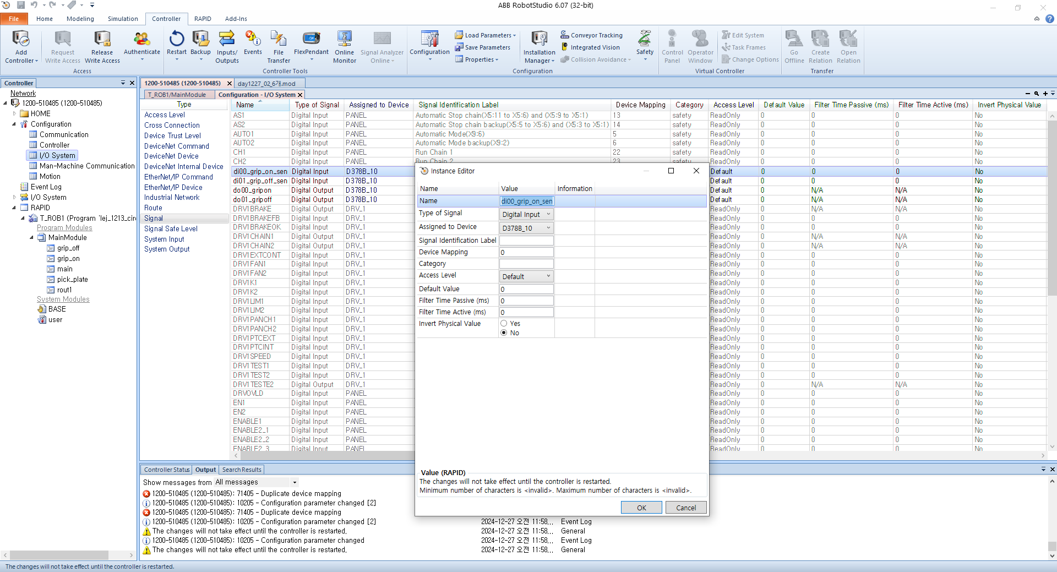This screenshot has height=572, width=1057.
Task: Select the Yes radio for Invert Physical Value
Action: (504, 324)
